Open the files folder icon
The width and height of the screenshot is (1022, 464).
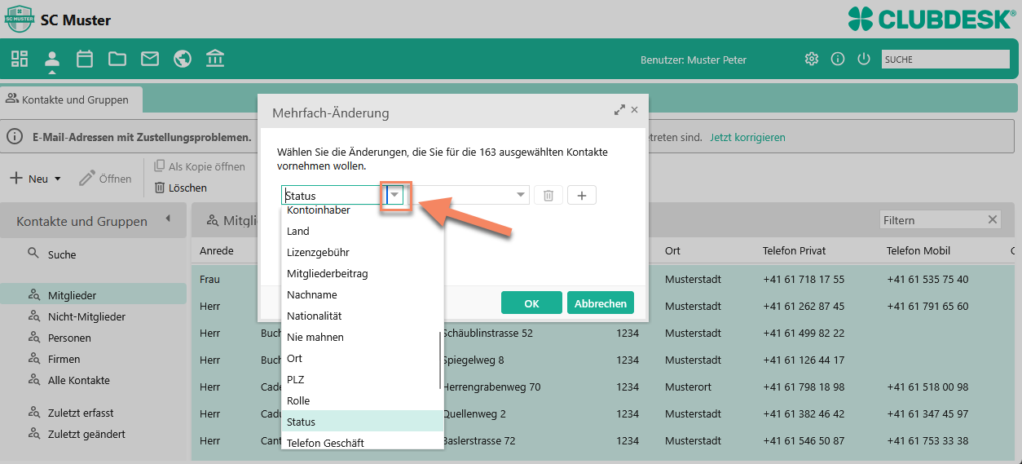[117, 59]
